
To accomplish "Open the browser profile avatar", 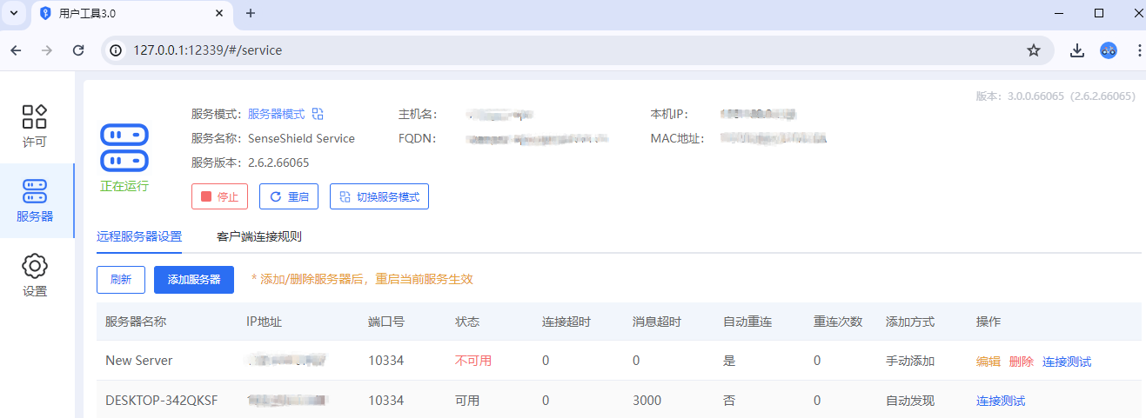I will coord(1109,50).
